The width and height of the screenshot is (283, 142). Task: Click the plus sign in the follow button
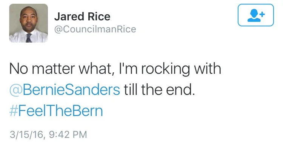click(x=263, y=14)
